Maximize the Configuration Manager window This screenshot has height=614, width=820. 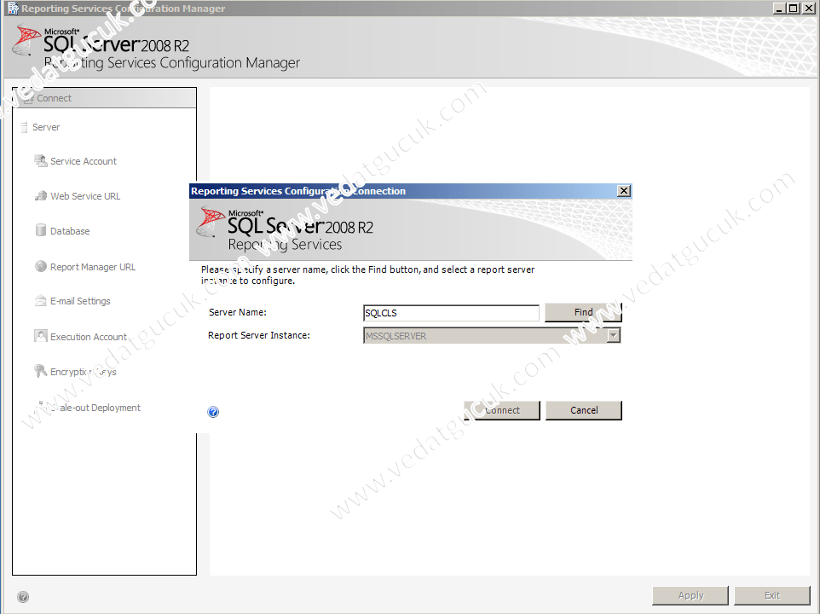coord(794,9)
